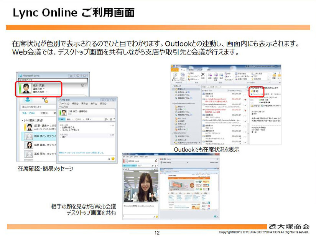Click Request Control in the web meeting window
The width and height of the screenshot is (316, 238).
pos(214,162)
